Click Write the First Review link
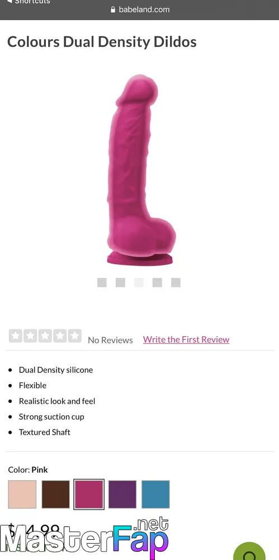279x560 pixels. click(186, 339)
